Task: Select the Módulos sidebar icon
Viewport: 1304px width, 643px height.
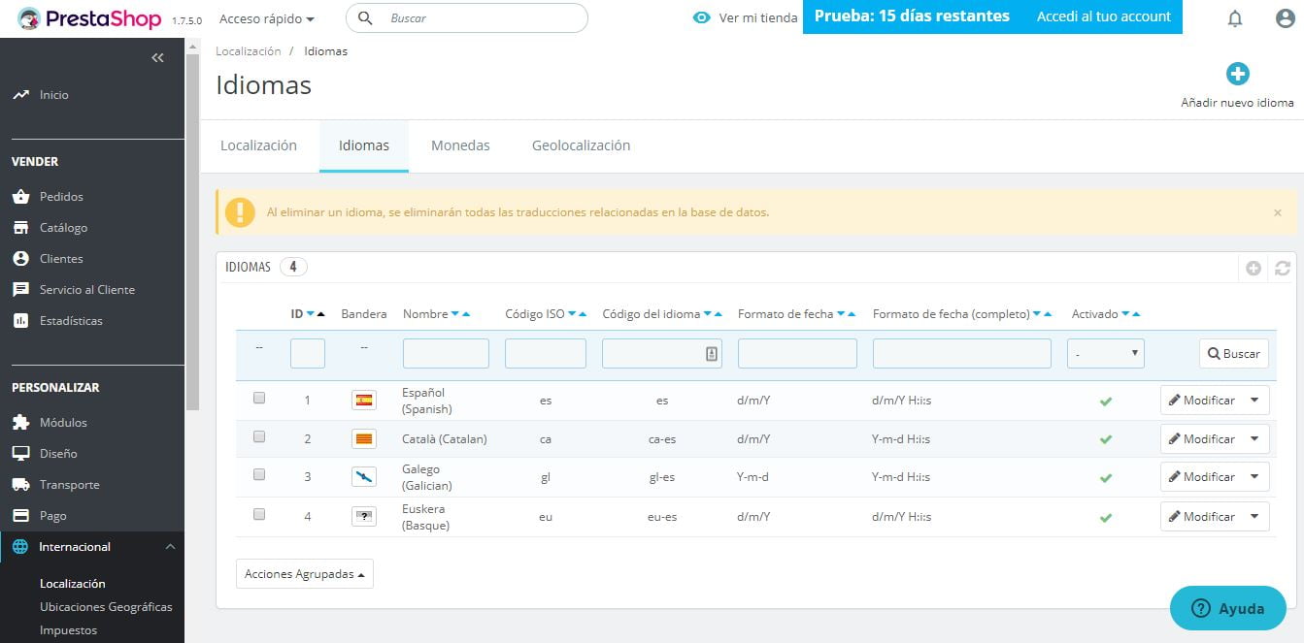Action: [22, 422]
